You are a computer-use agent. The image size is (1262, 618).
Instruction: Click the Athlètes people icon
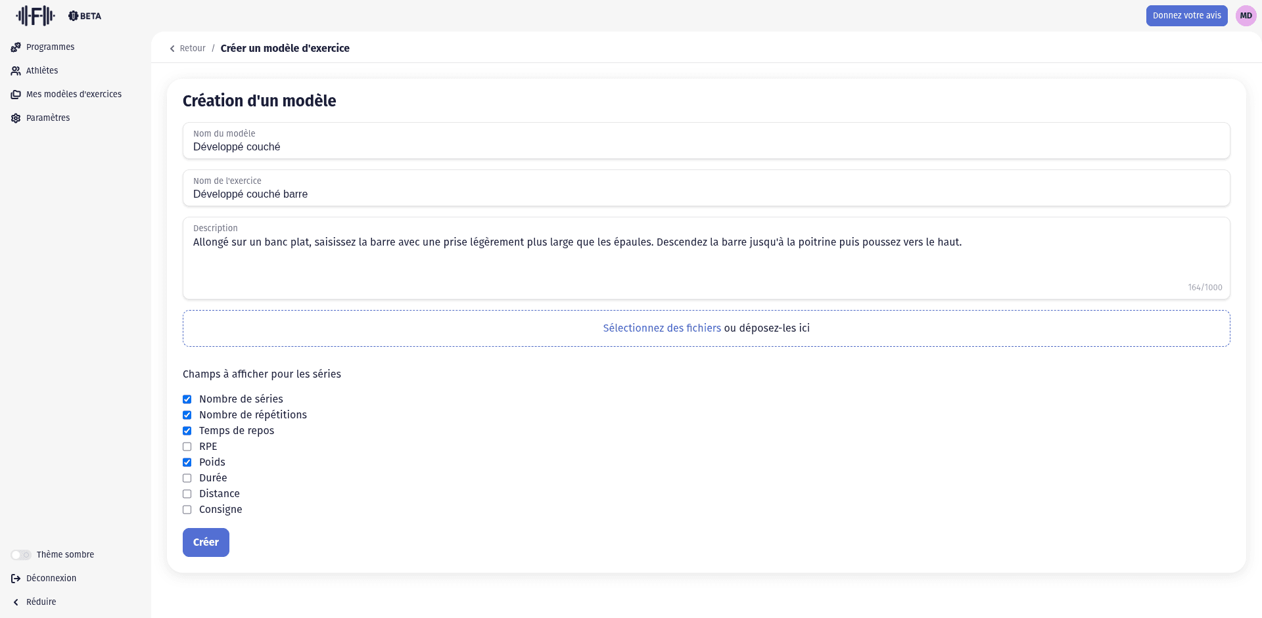(x=16, y=71)
